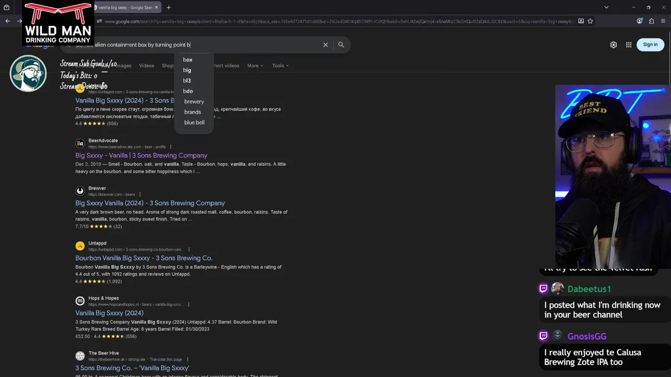Select 'bdo' autocomplete suggestion
This screenshot has width=671, height=377.
tap(188, 91)
